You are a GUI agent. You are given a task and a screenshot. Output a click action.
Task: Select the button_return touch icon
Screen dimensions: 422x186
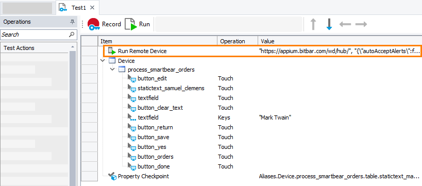click(x=132, y=127)
